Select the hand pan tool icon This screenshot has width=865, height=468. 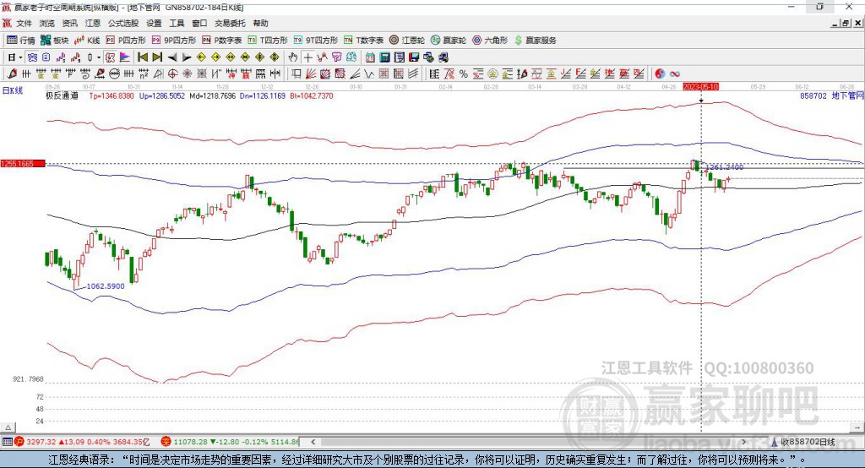(x=293, y=57)
